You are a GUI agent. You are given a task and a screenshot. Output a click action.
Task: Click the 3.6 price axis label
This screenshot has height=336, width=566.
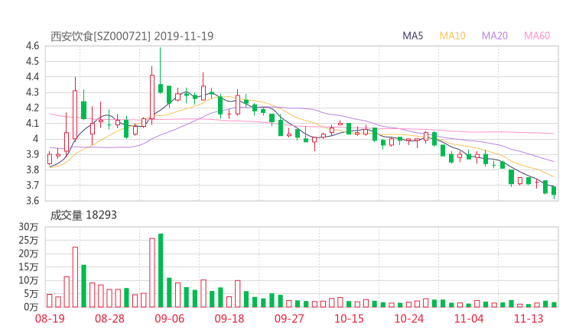point(32,201)
